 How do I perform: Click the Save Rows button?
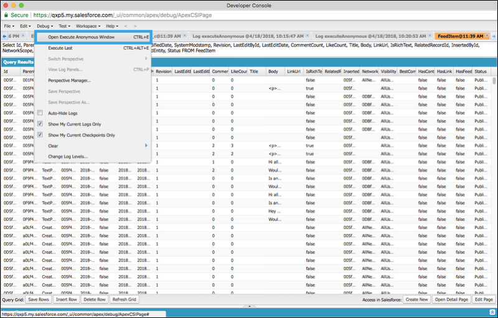[x=39, y=299]
